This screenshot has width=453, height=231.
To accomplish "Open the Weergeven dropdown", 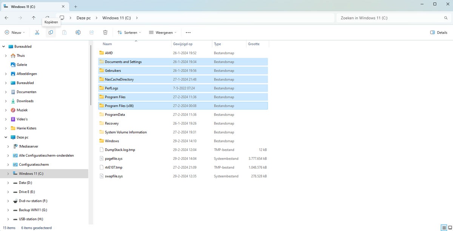I will (162, 32).
